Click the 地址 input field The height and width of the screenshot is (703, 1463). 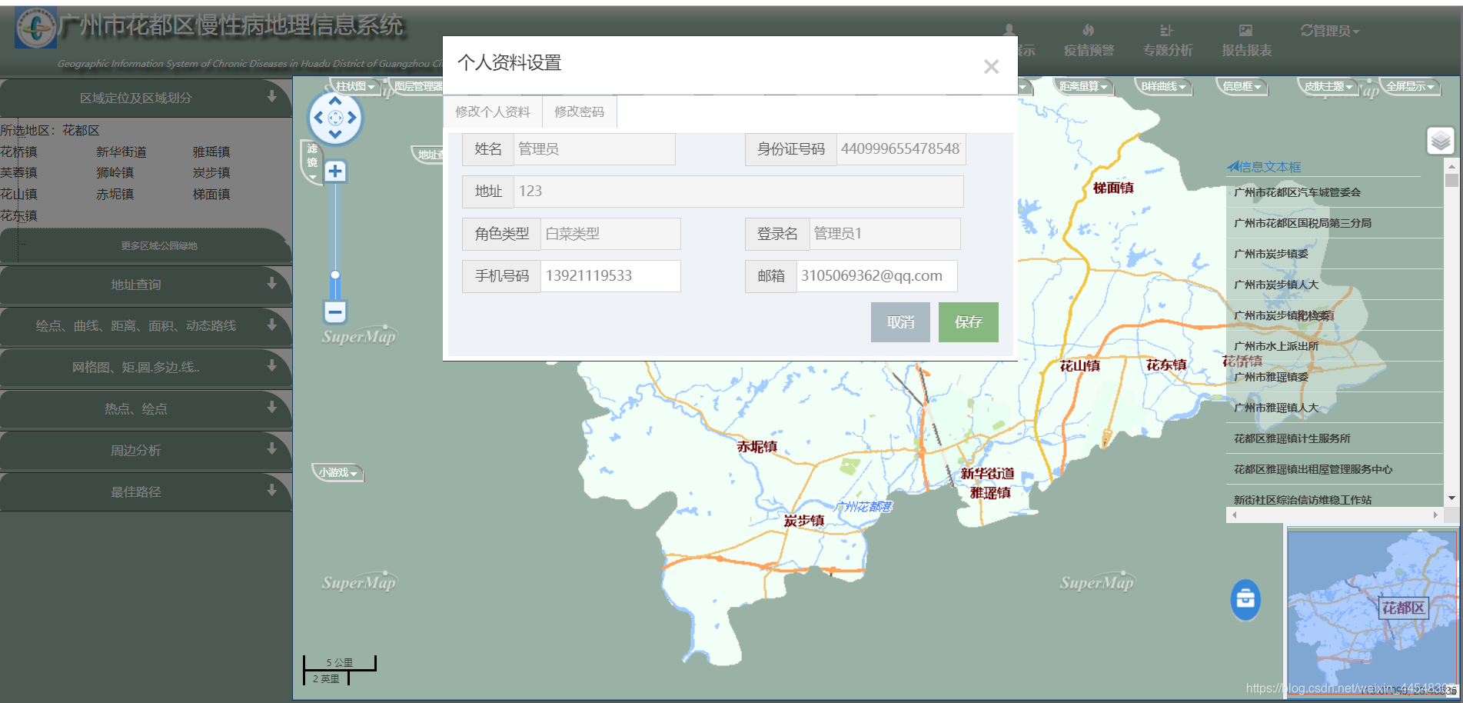pos(738,192)
